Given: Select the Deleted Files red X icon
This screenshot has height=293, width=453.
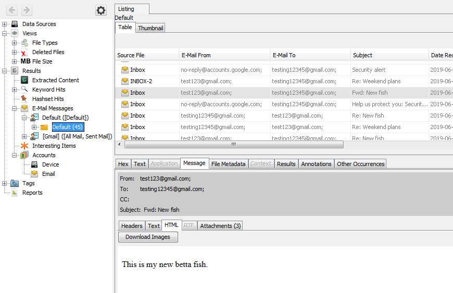Looking at the screenshot, I should pos(24,52).
